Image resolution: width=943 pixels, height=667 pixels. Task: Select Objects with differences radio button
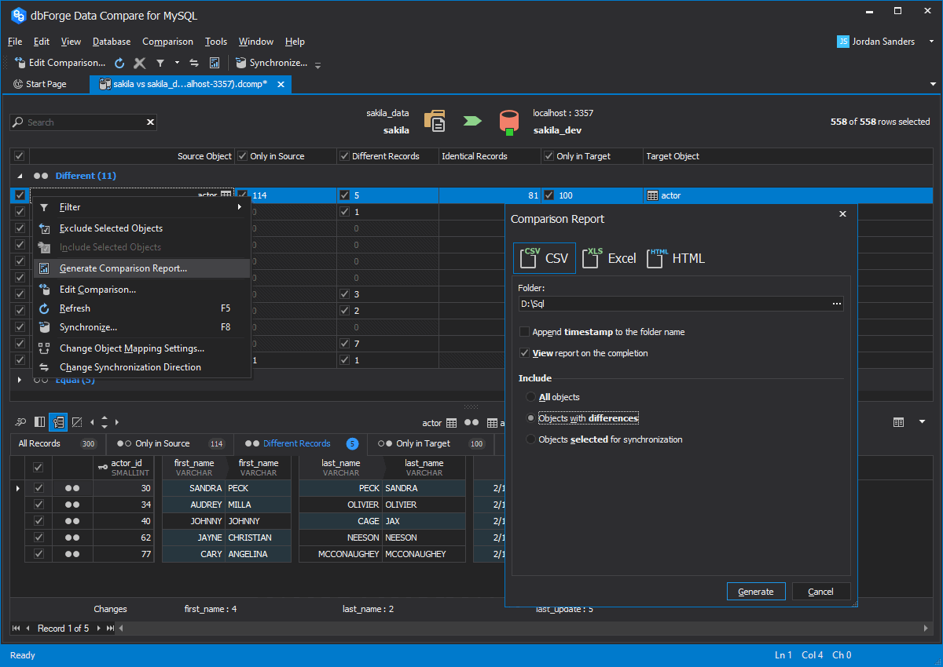[x=531, y=418]
